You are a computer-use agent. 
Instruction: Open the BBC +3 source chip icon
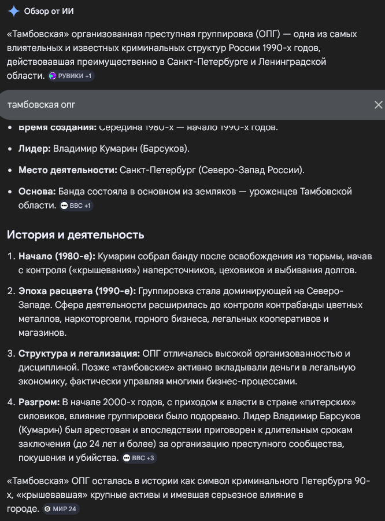[x=126, y=458]
